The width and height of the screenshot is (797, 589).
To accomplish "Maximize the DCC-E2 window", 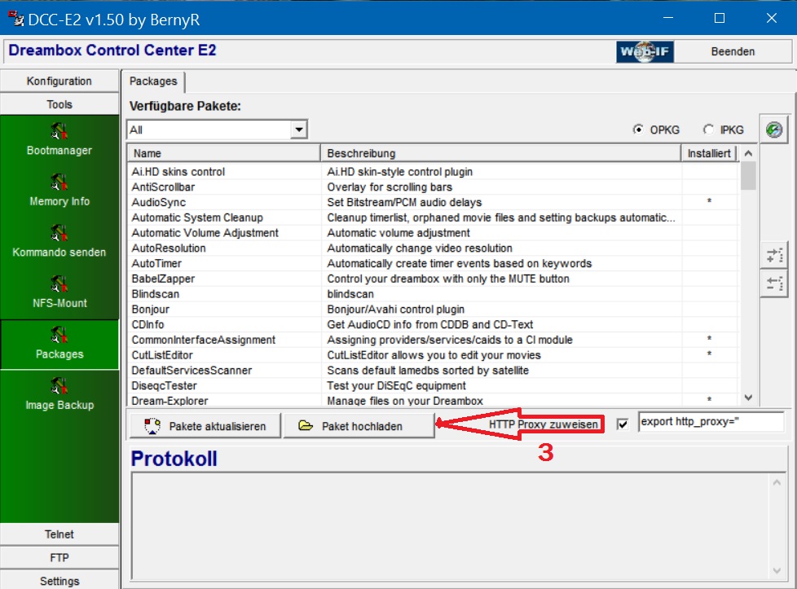I will point(720,18).
